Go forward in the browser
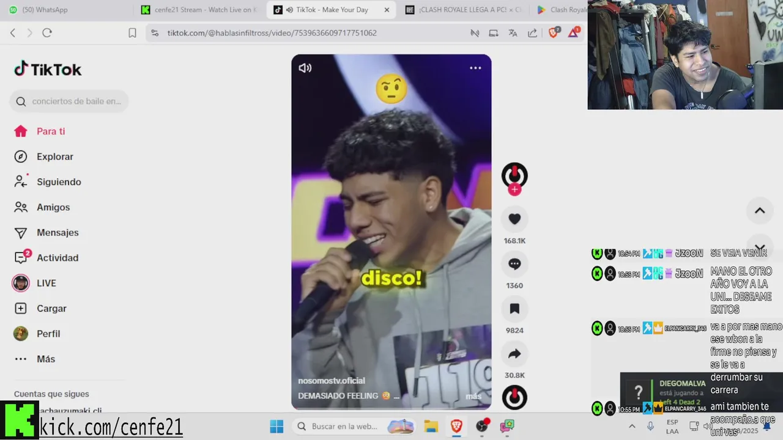The image size is (783, 440). 29,33
